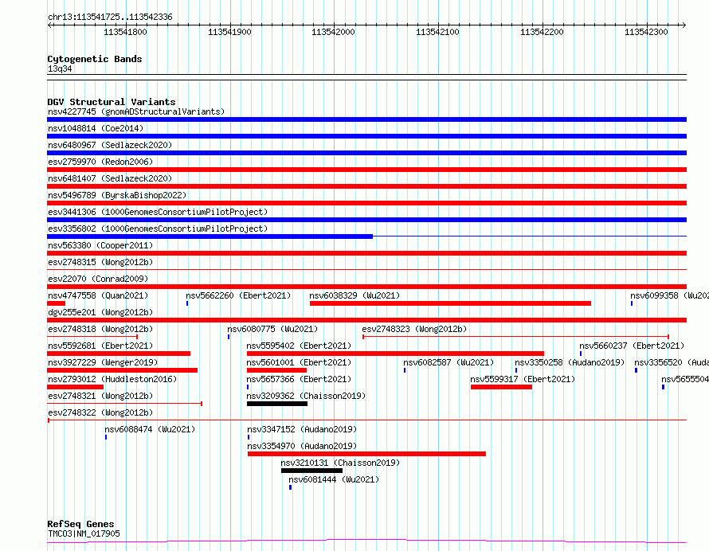
Task: Click nsv6481407 (Sedlazeck2020) label
Action: point(110,178)
